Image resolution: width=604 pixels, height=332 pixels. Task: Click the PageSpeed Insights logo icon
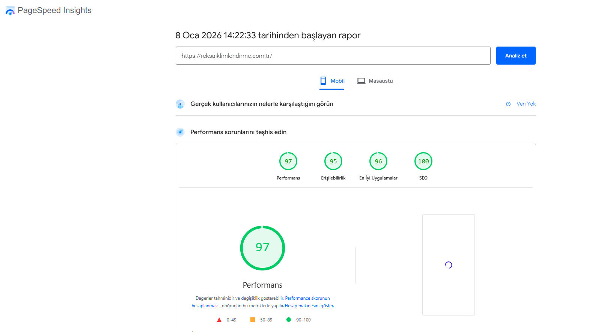pyautogui.click(x=10, y=11)
